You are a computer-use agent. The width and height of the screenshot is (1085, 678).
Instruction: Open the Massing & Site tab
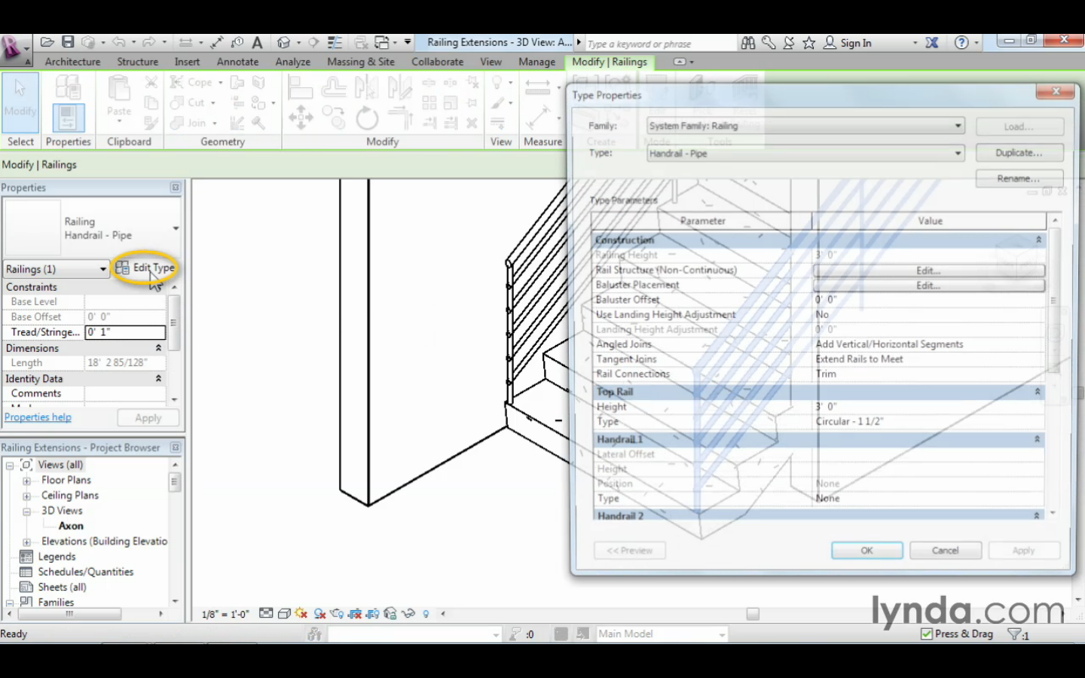tap(360, 62)
